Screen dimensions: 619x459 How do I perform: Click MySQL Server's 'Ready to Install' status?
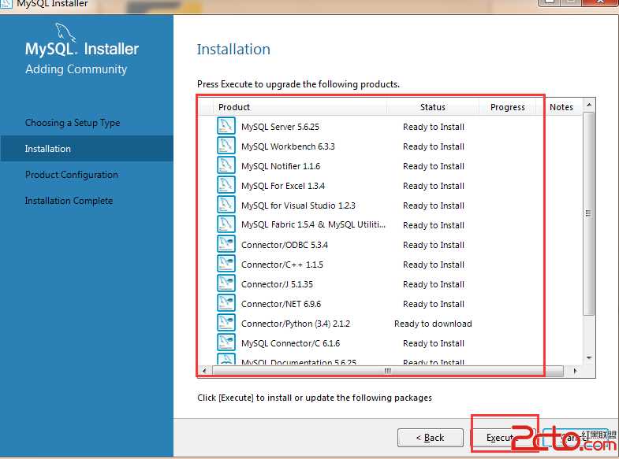click(x=434, y=127)
